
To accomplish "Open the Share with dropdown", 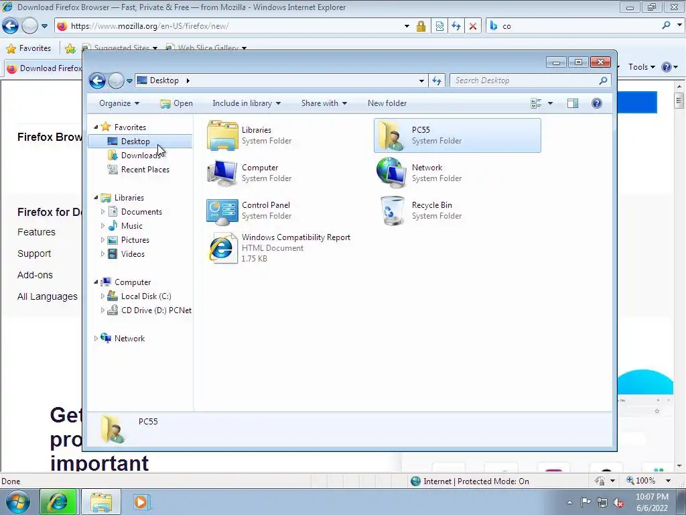I will pos(324,103).
